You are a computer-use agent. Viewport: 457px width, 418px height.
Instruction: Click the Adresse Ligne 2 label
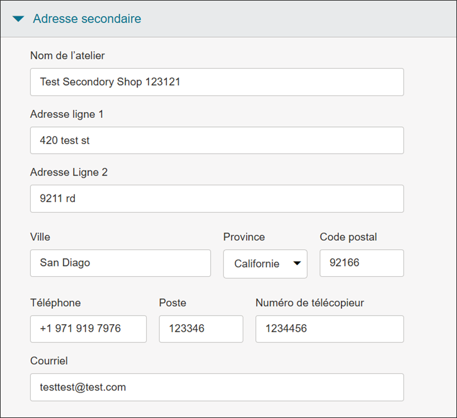[x=69, y=172]
